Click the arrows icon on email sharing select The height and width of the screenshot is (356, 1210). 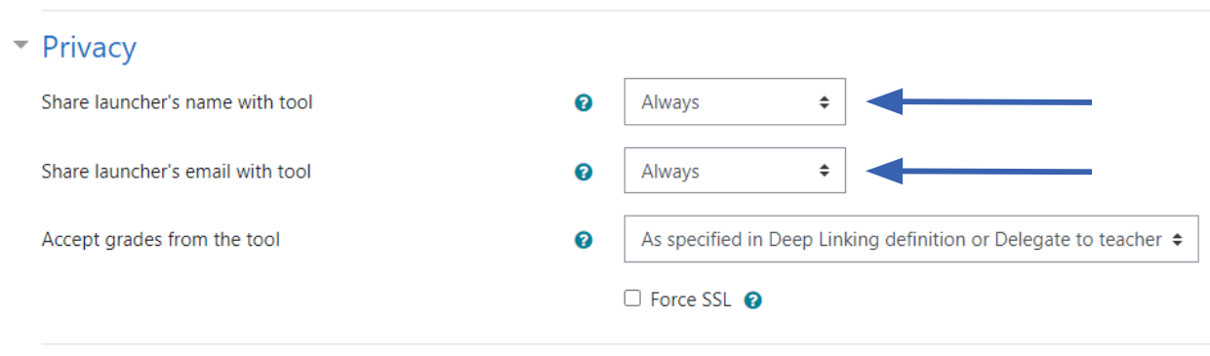825,171
